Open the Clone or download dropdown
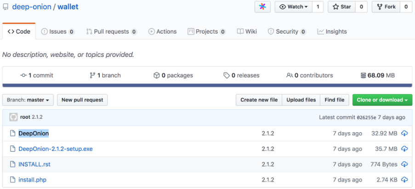 (382, 100)
